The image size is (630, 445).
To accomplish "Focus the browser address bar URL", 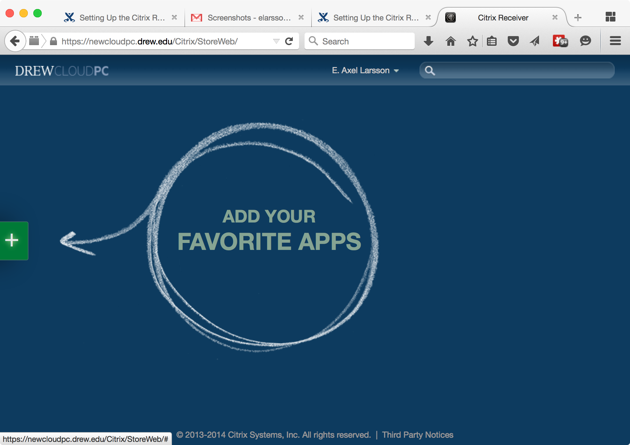I will 150,41.
